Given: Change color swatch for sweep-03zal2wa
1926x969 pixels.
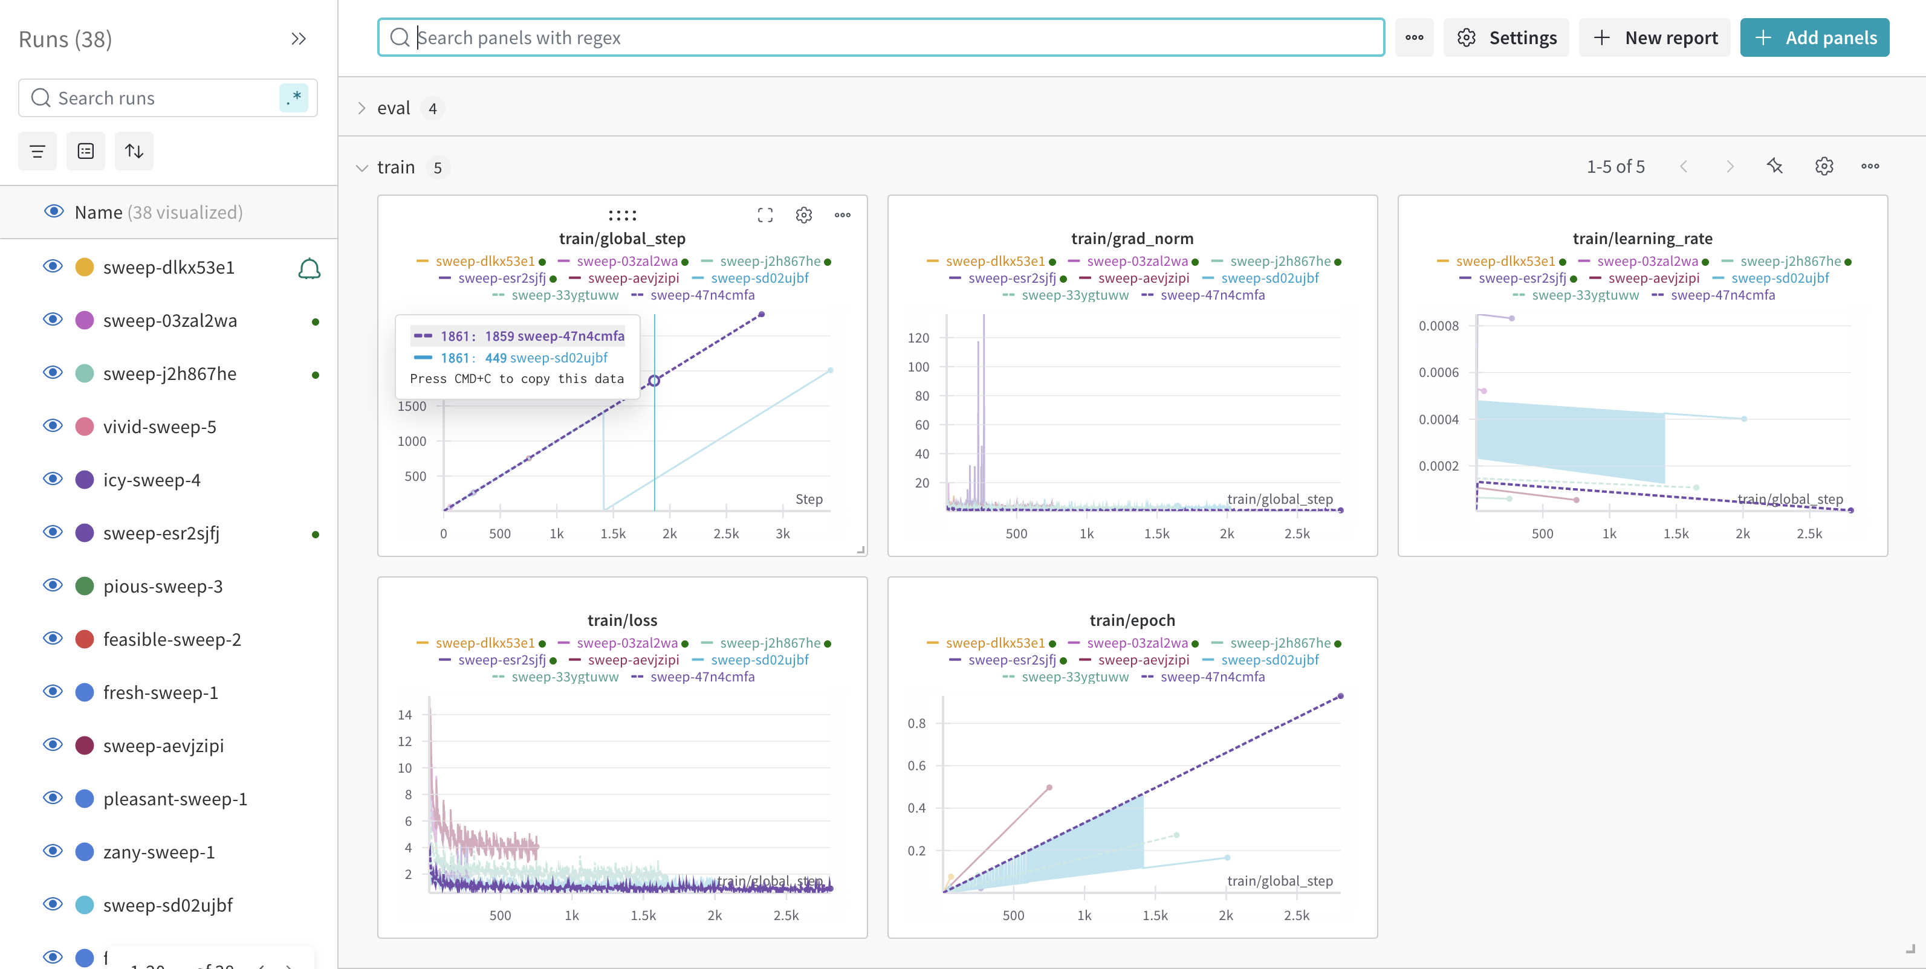Looking at the screenshot, I should click(x=85, y=320).
